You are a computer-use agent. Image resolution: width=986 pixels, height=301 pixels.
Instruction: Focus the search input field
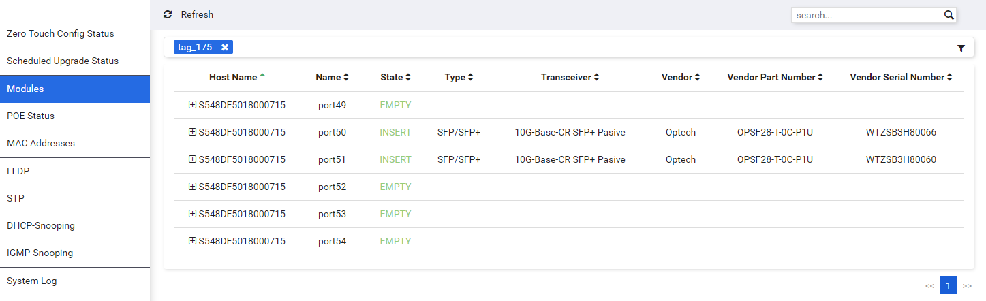(x=867, y=15)
